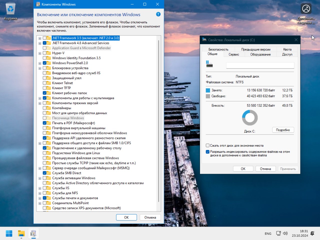320x240 pixels.
Task: Click the blue help question mark icon
Action: click(158, 14)
